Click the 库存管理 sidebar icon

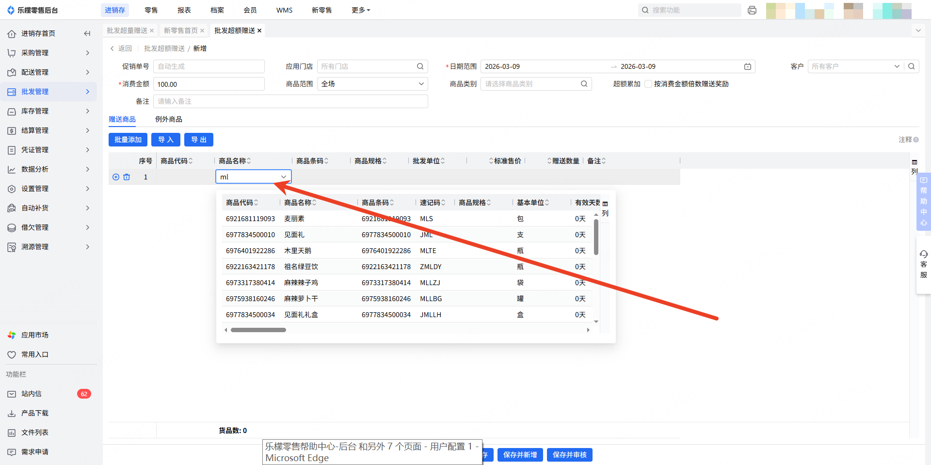click(x=12, y=111)
